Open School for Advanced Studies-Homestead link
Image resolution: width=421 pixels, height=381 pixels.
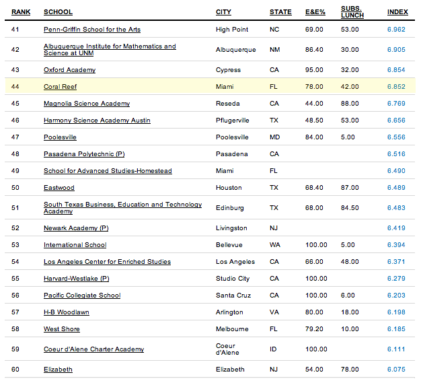108,171
